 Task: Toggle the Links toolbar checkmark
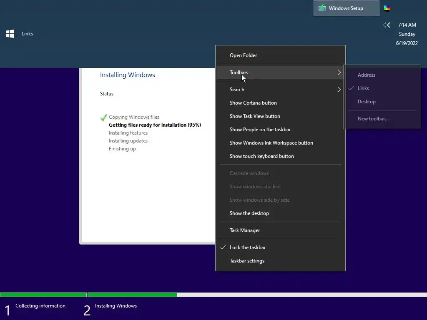[x=351, y=88]
